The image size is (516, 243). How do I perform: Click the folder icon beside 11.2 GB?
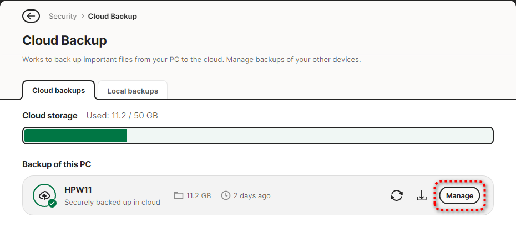coord(178,195)
